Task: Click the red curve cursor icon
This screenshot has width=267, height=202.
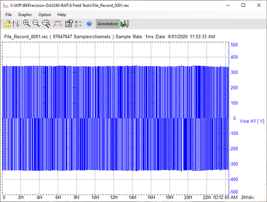Action: point(57,24)
